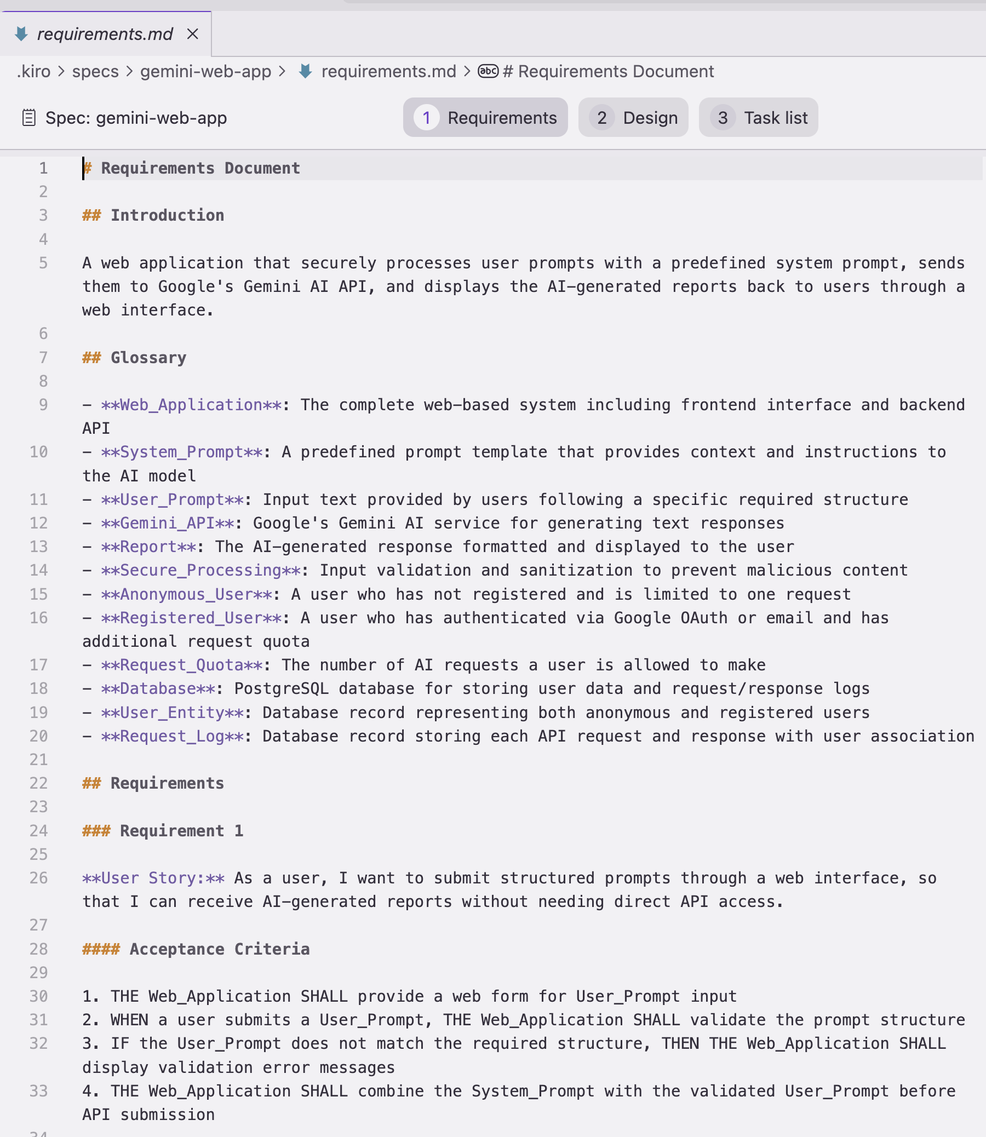Screen dimensions: 986x1137
Task: Open requirements.md breadcrumb item
Action: [x=388, y=72]
